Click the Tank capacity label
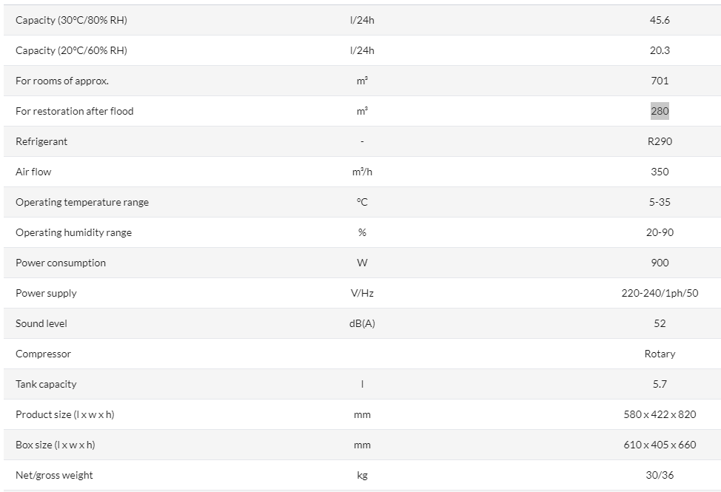Image resolution: width=721 pixels, height=492 pixels. tap(46, 384)
